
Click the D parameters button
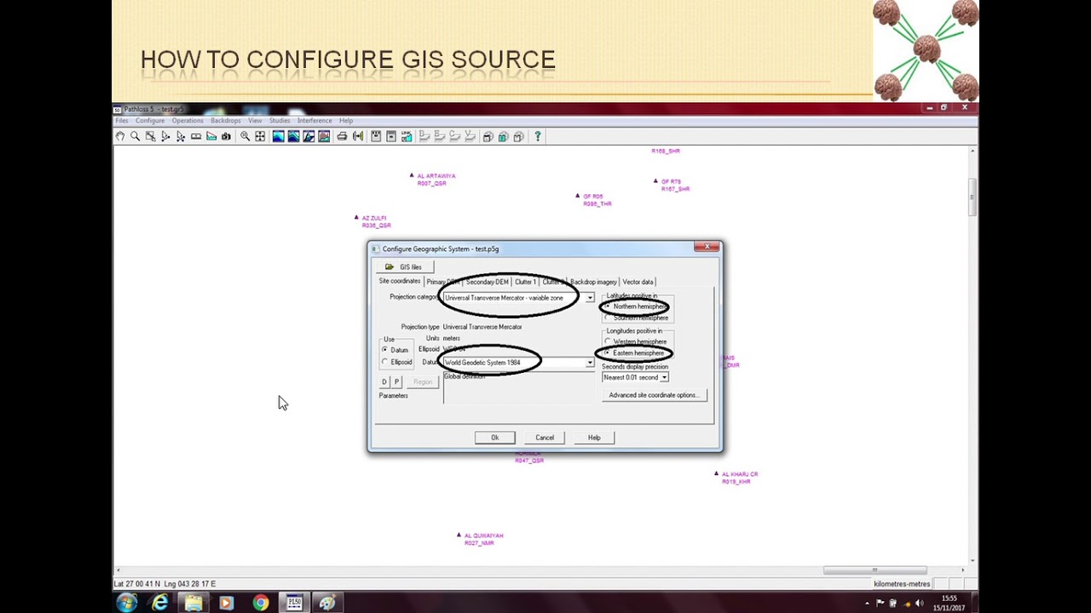coord(384,382)
